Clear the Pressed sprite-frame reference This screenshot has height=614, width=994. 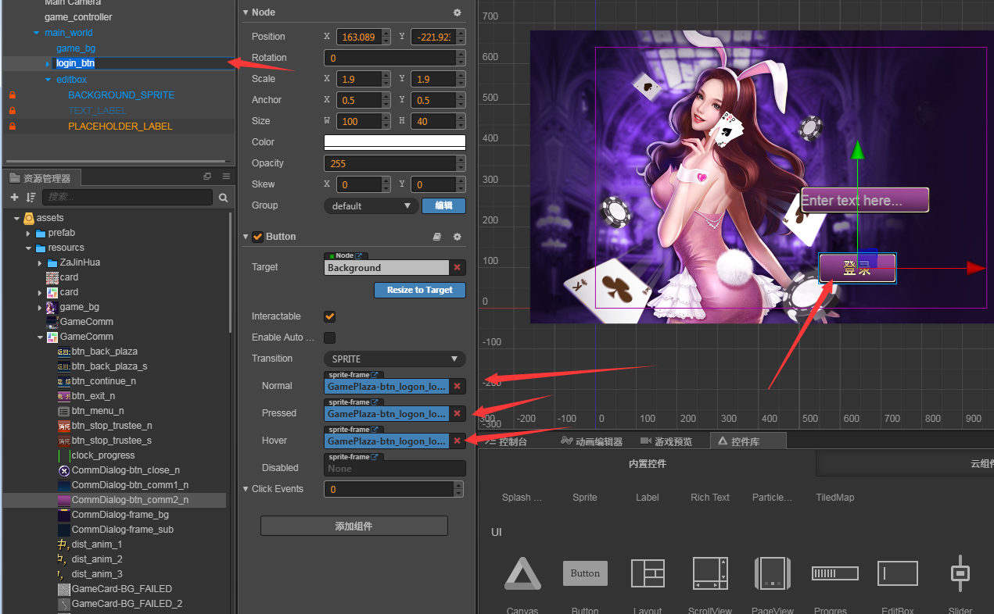(x=458, y=413)
